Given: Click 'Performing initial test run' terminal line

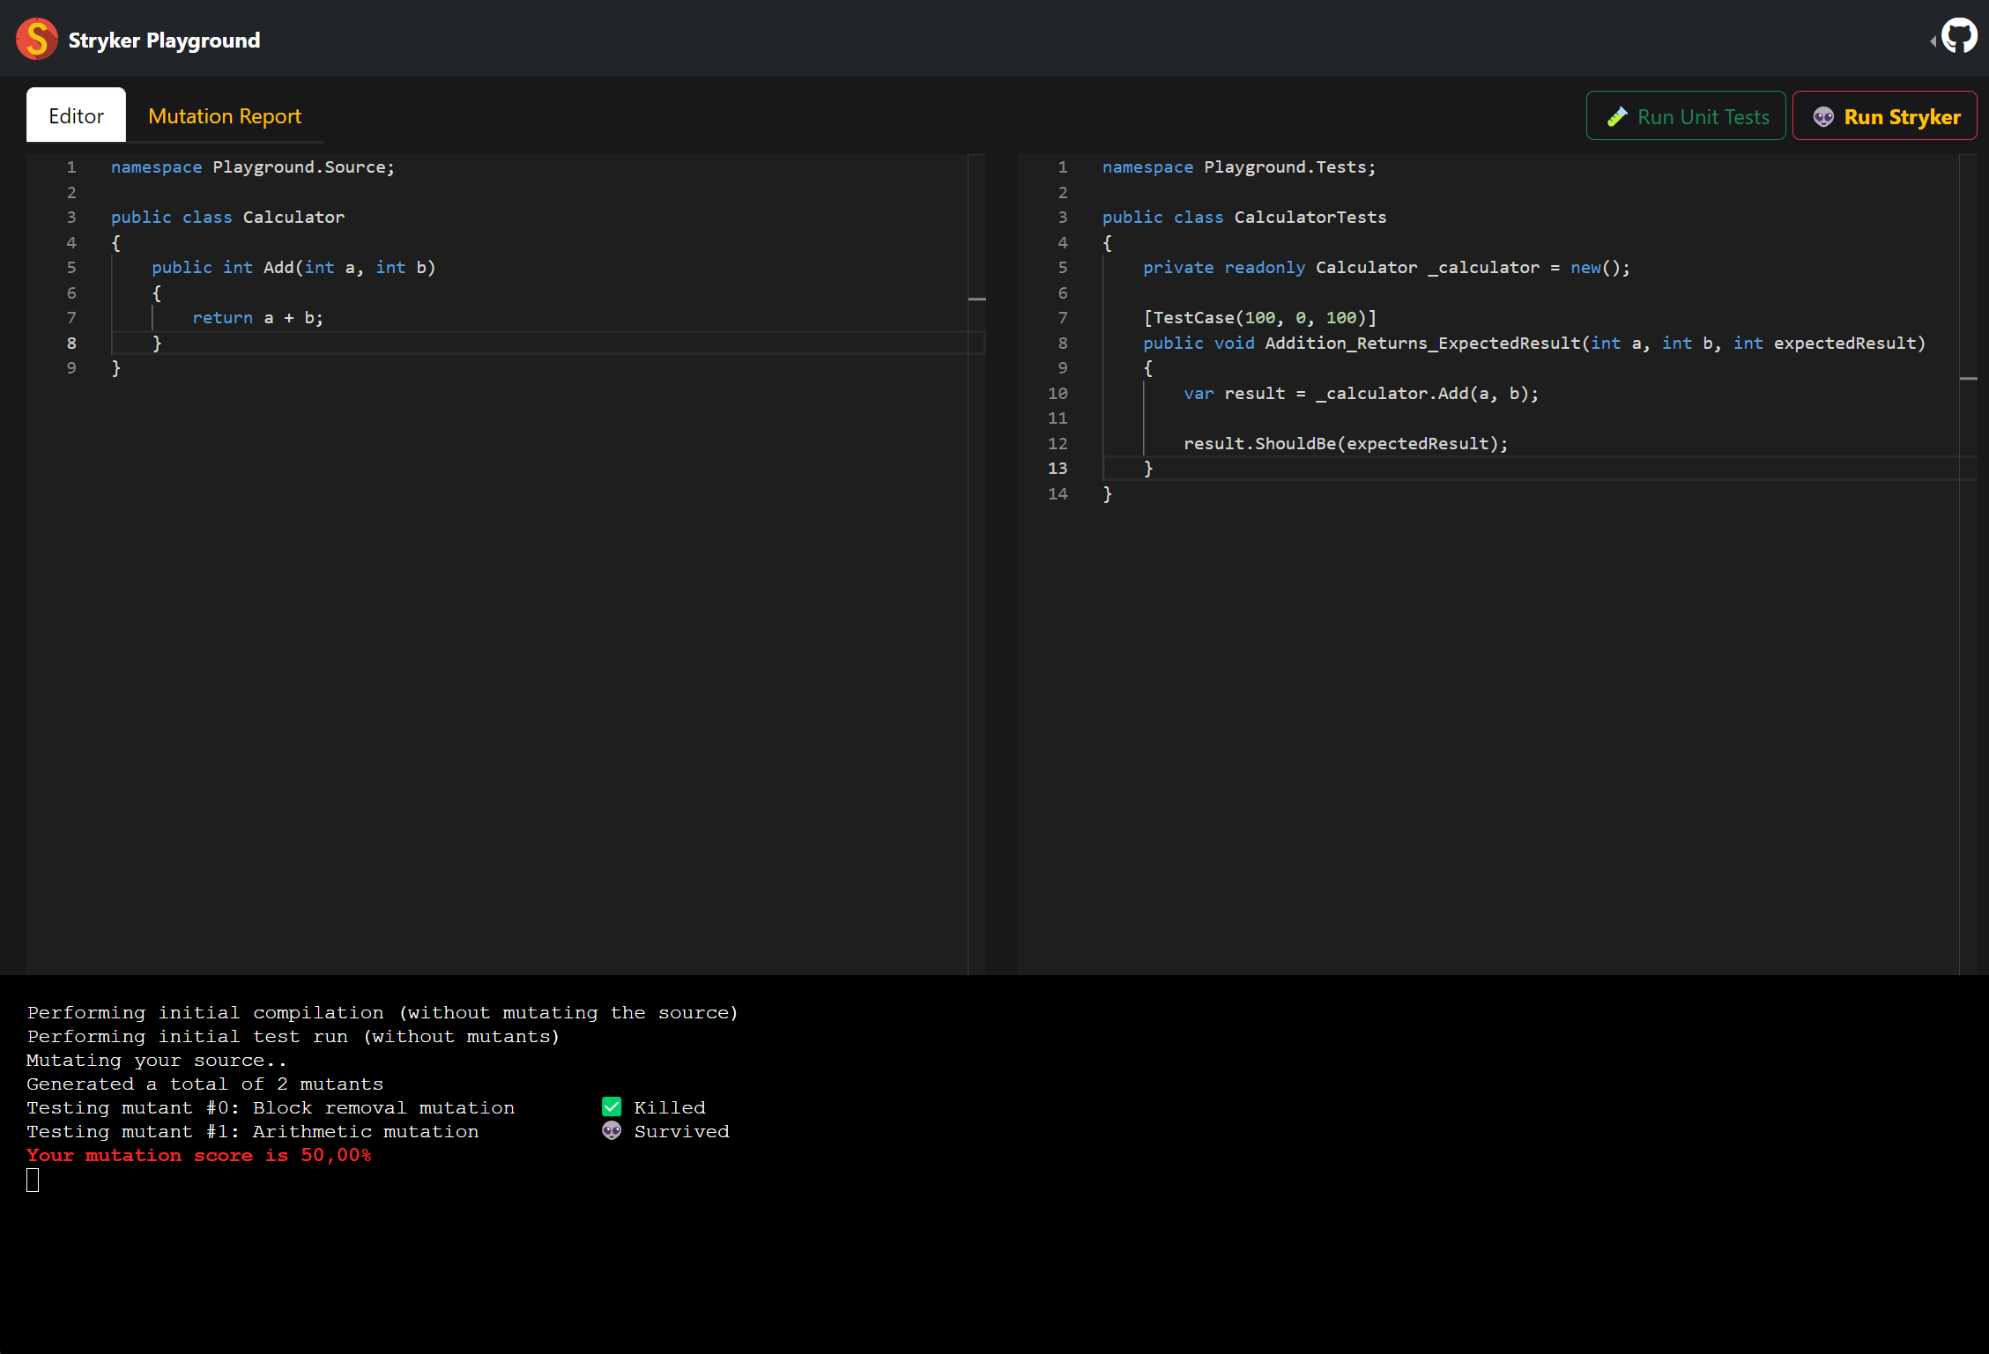Looking at the screenshot, I should click(x=293, y=1036).
